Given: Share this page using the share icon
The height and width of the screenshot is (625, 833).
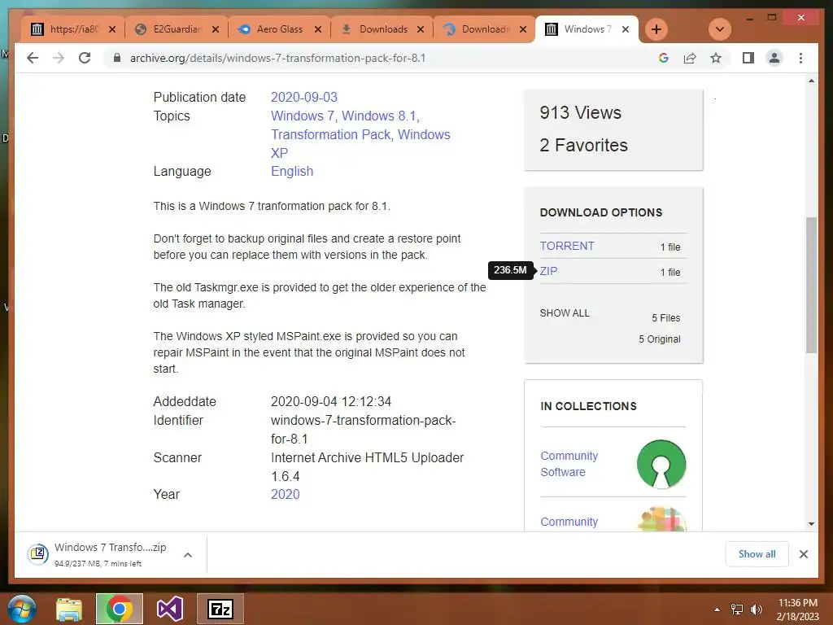Looking at the screenshot, I should (690, 58).
